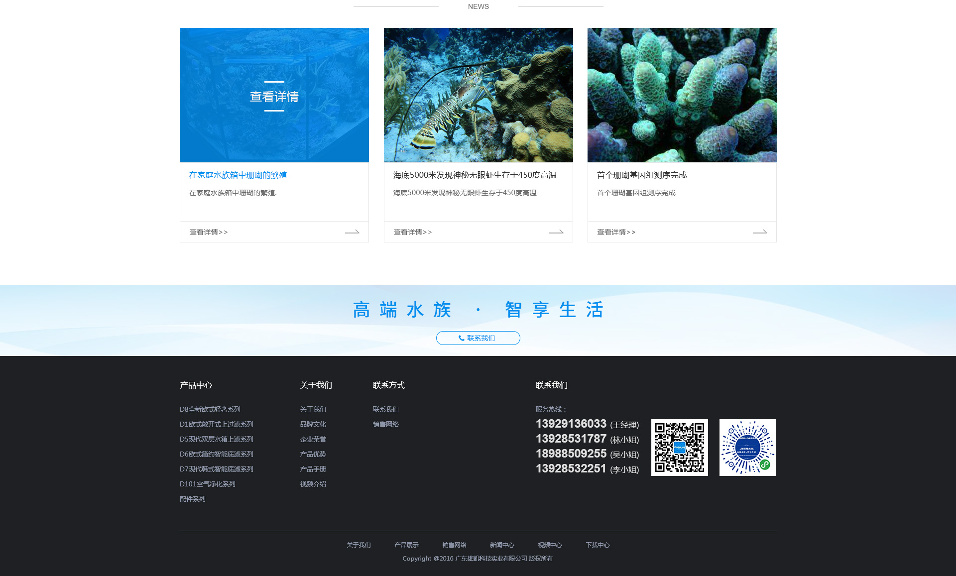Screen dimensions: 956x576
Task: Open 销售网络 under 联系方式
Action: pyautogui.click(x=385, y=424)
